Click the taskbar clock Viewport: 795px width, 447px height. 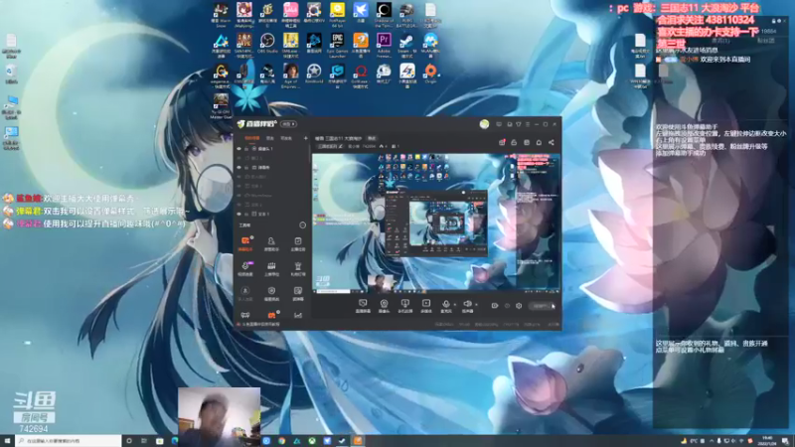(767, 441)
